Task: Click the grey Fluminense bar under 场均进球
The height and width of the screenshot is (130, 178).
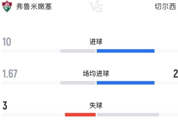Action: [78, 83]
